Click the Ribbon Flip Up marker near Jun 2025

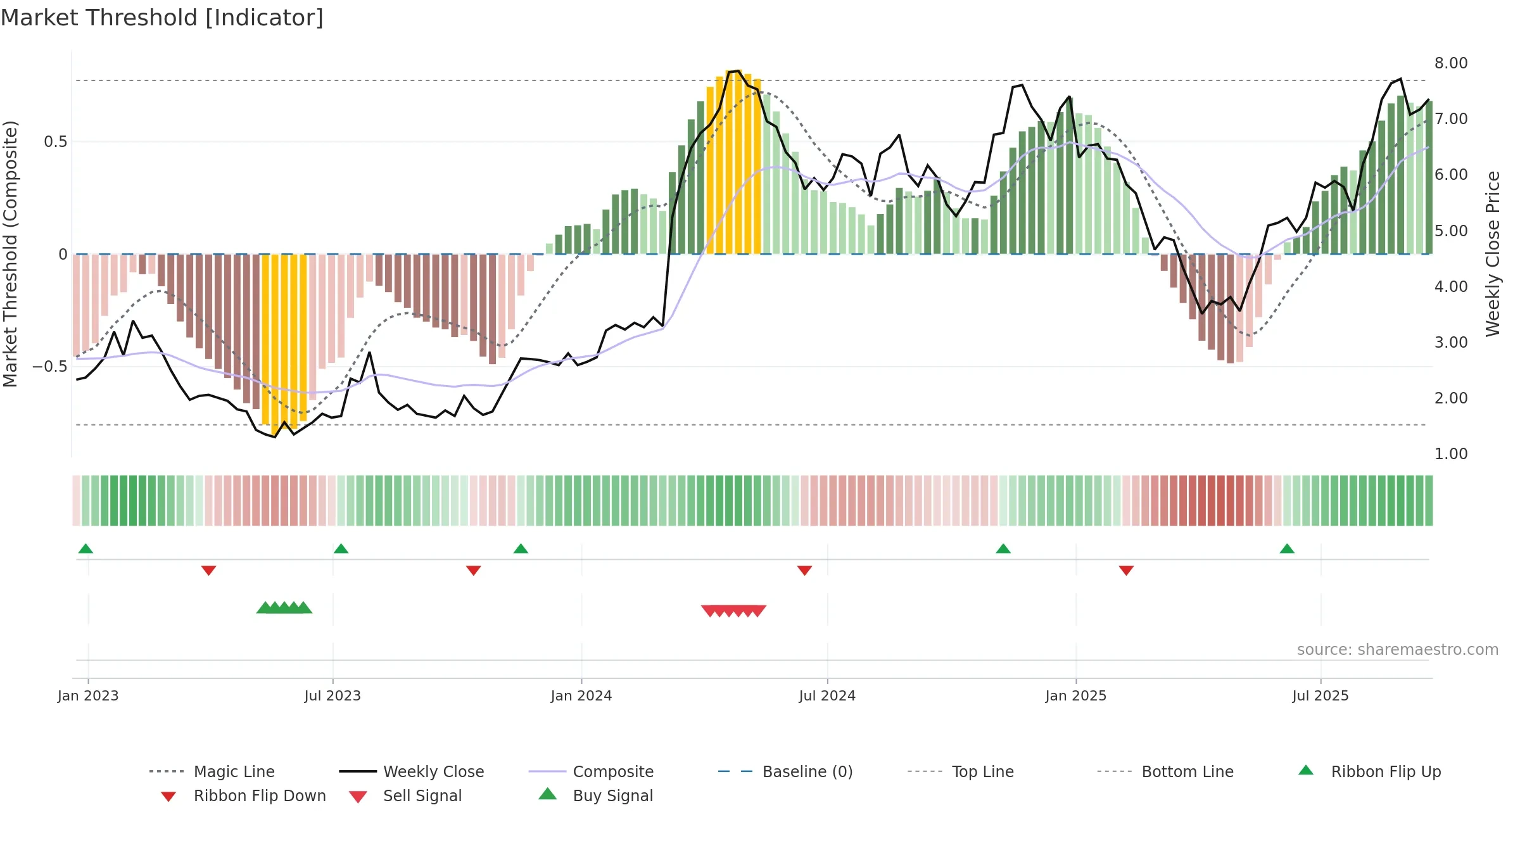[1287, 548]
